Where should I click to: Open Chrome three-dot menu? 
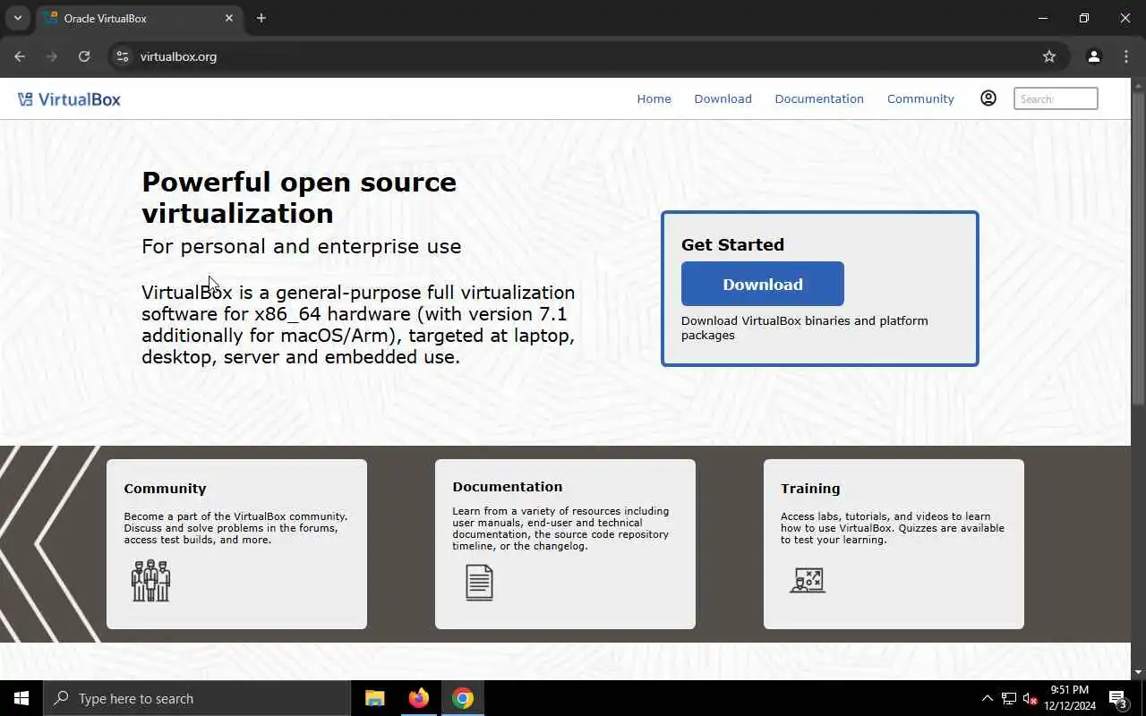coord(1126,56)
